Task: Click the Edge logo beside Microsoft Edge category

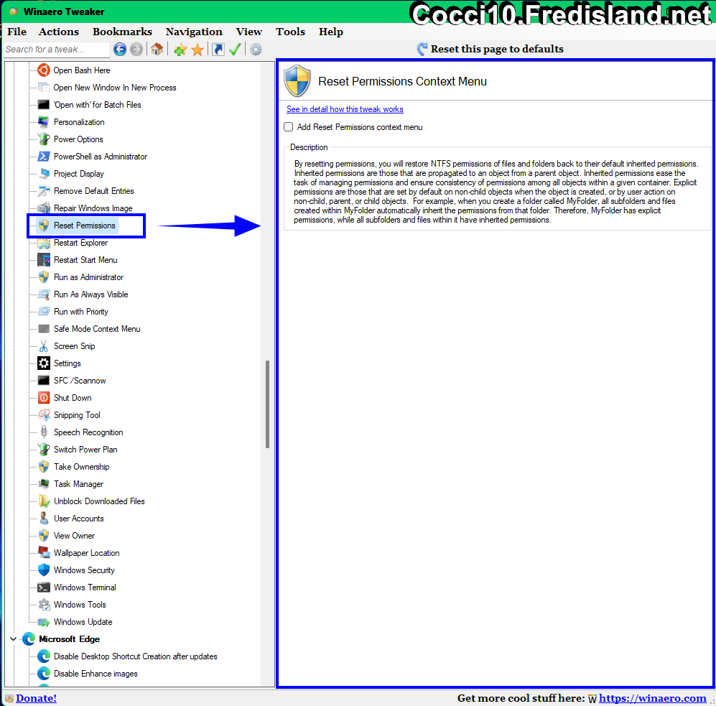Action: tap(29, 639)
